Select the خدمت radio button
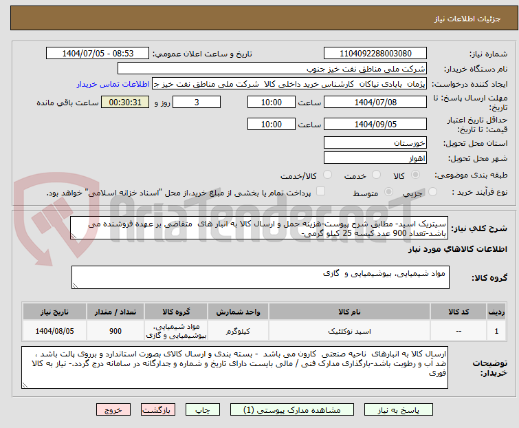The width and height of the screenshot is (519, 428). pyautogui.click(x=344, y=175)
